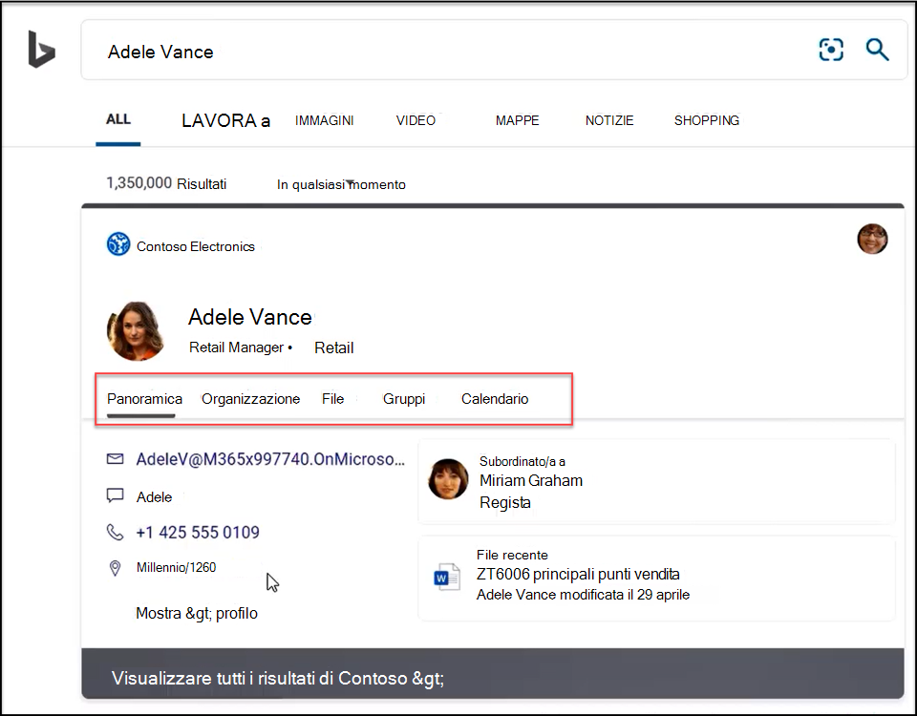This screenshot has width=917, height=716.
Task: Start chat with Adele
Action: (x=155, y=496)
